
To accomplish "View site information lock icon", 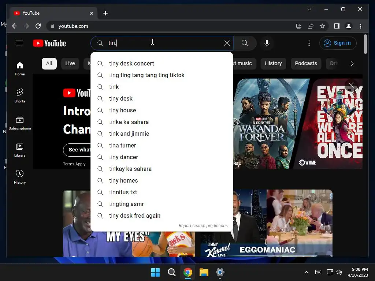I will (x=53, y=26).
